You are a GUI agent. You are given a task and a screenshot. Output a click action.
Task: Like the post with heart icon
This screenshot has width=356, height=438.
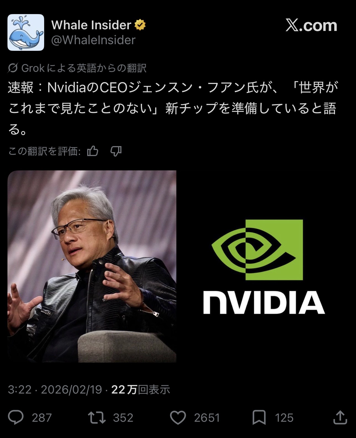[x=178, y=418]
